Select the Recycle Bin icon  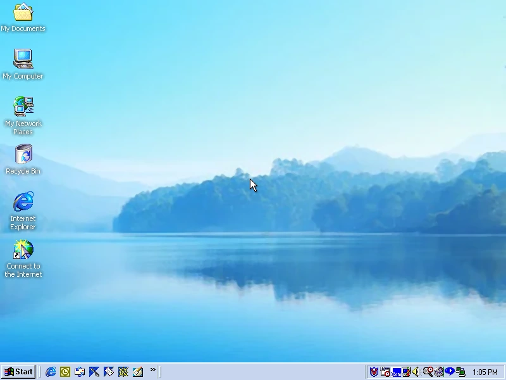tap(23, 160)
